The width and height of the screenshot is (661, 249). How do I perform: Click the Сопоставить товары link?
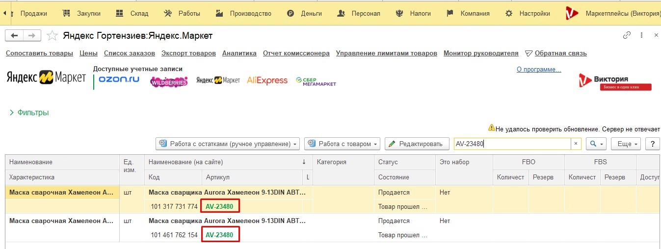tap(39, 53)
